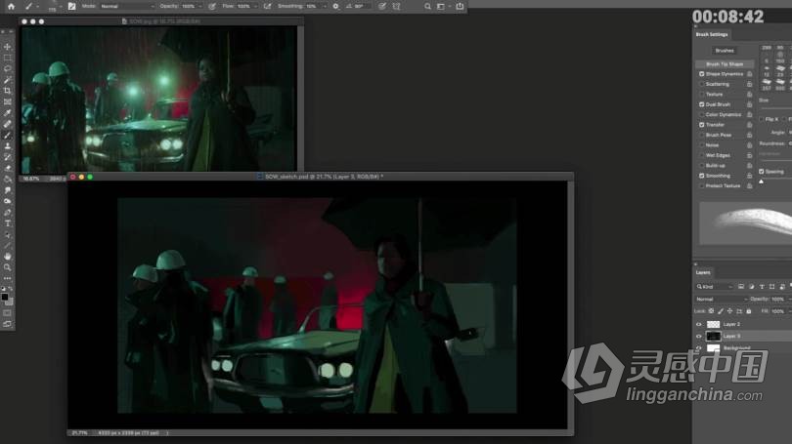Open the brush settings gear for Smoothing
Image resolution: width=792 pixels, height=444 pixels.
pos(336,7)
